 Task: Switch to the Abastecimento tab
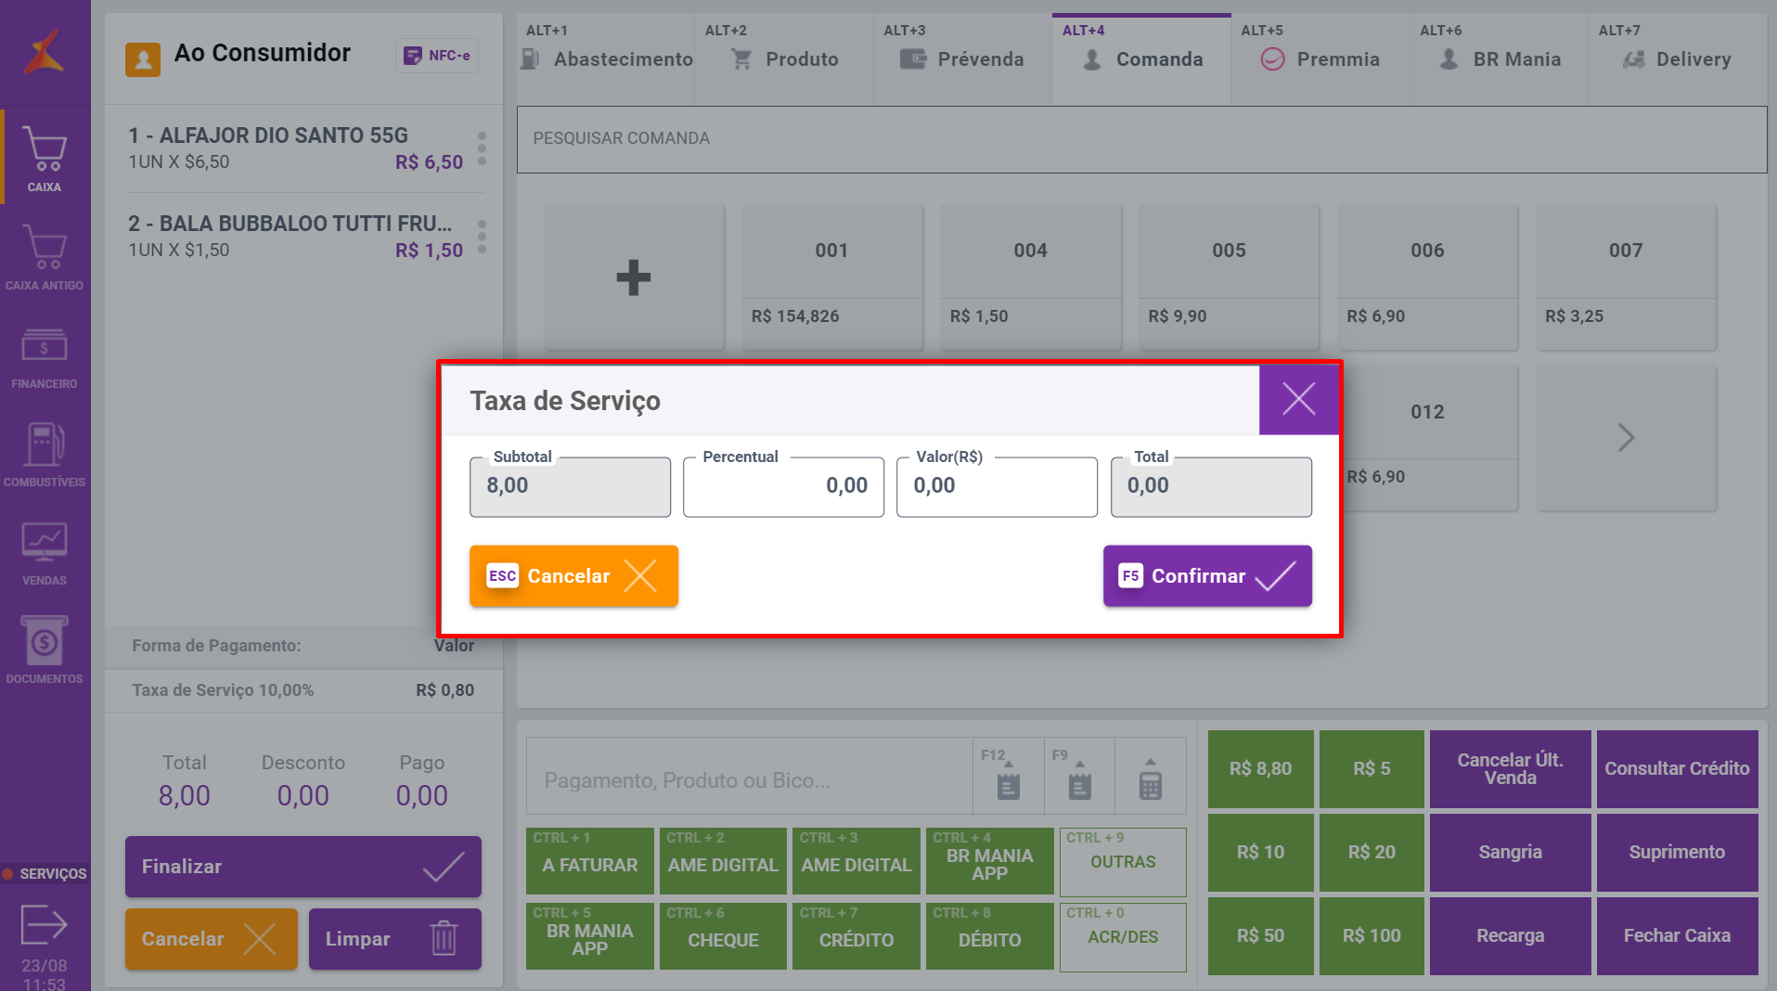[607, 59]
